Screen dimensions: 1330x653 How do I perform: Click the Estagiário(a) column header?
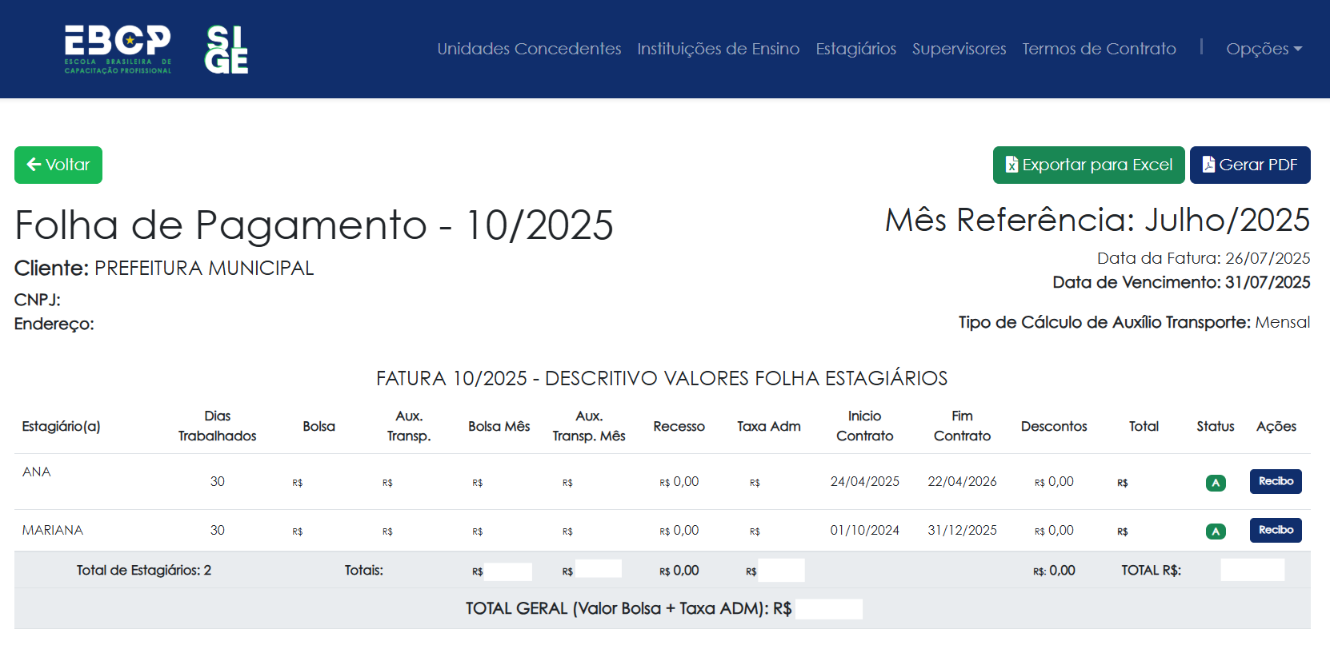coord(62,426)
